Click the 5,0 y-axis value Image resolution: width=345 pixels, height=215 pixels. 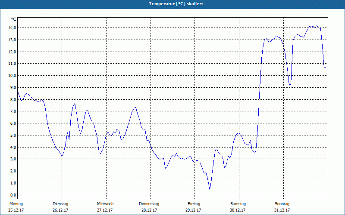point(13,135)
